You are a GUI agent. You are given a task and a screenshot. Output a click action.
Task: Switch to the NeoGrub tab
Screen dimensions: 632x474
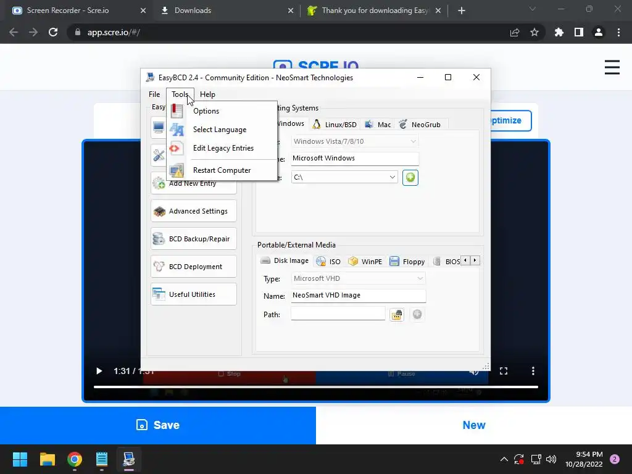420,124
